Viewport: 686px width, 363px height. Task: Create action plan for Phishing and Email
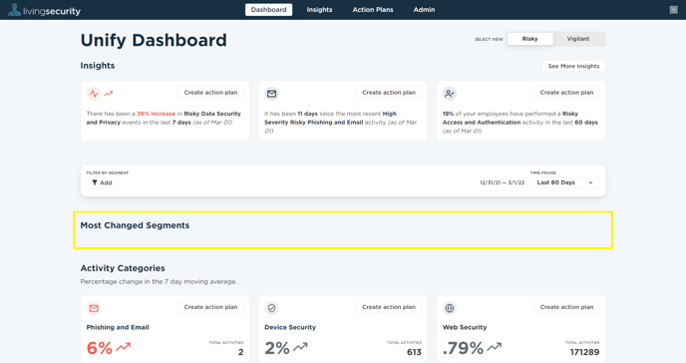point(210,307)
